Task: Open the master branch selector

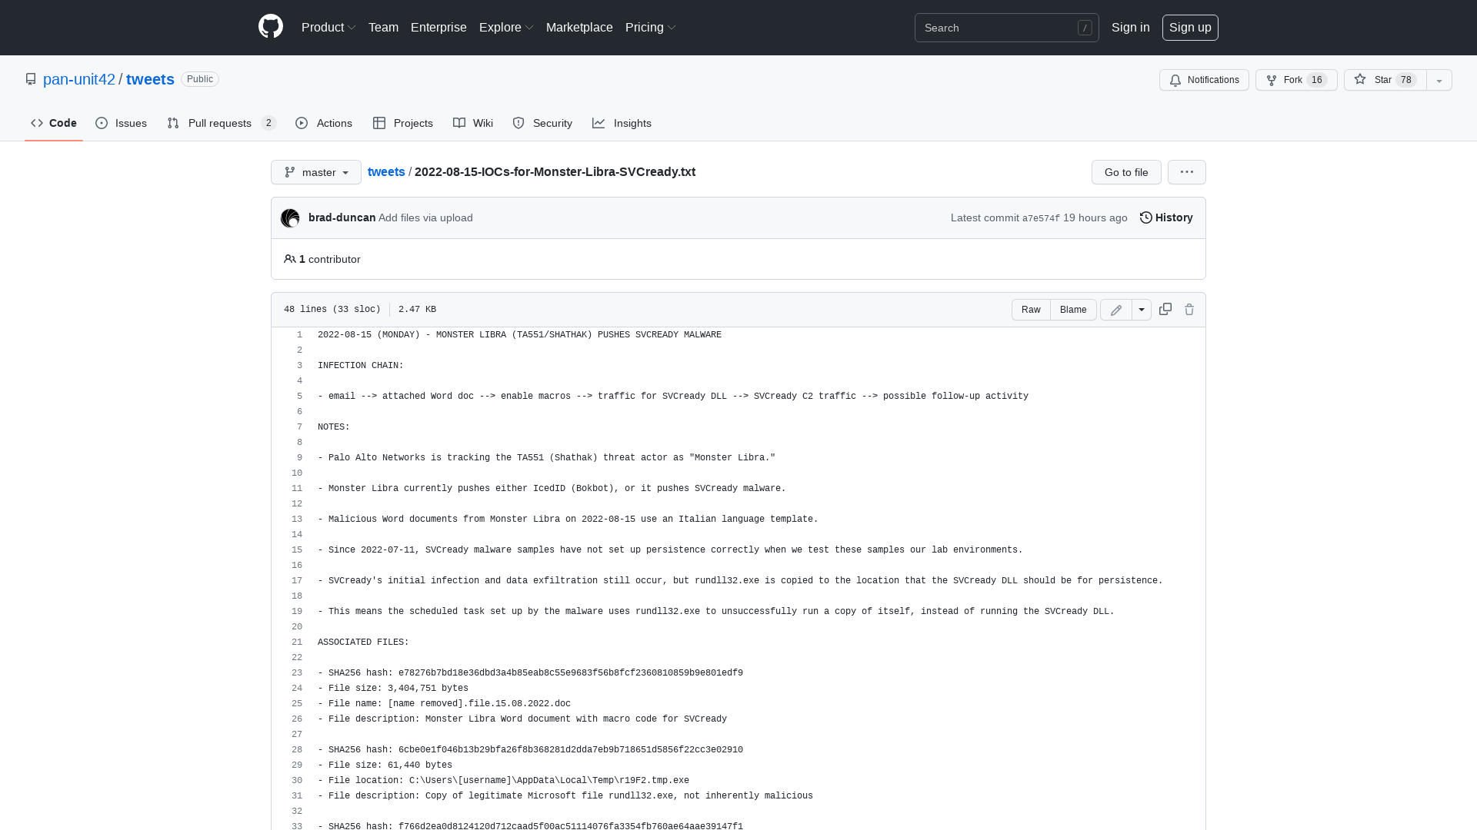Action: pos(315,172)
